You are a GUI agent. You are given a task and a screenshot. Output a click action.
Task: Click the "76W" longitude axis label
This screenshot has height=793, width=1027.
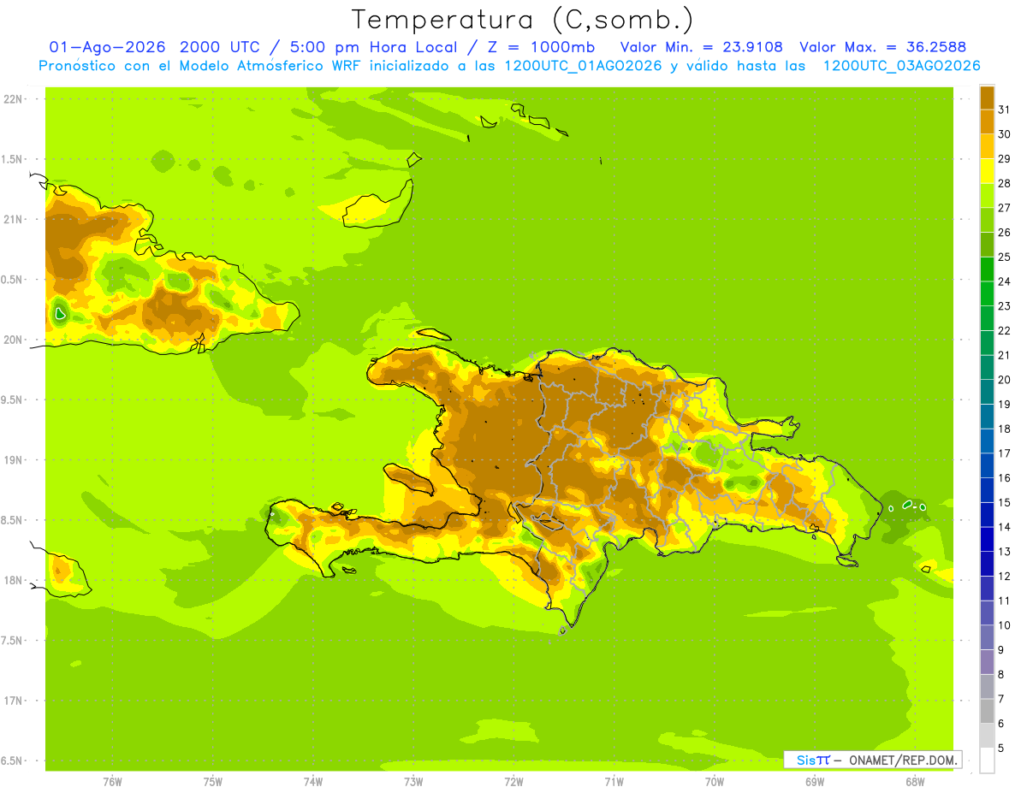pos(112,781)
